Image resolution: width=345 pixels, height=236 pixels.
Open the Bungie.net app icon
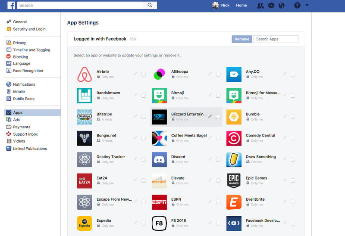[x=85, y=138]
